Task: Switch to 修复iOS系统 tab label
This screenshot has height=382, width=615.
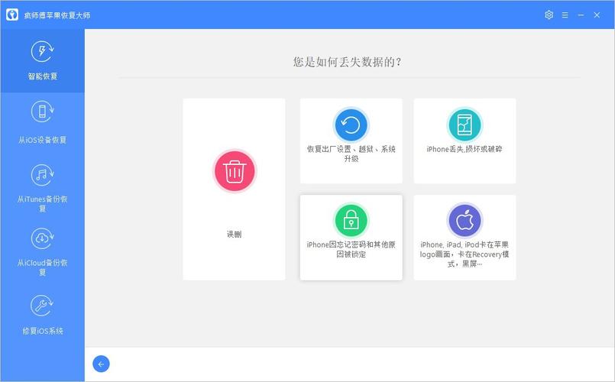Action: [x=42, y=331]
